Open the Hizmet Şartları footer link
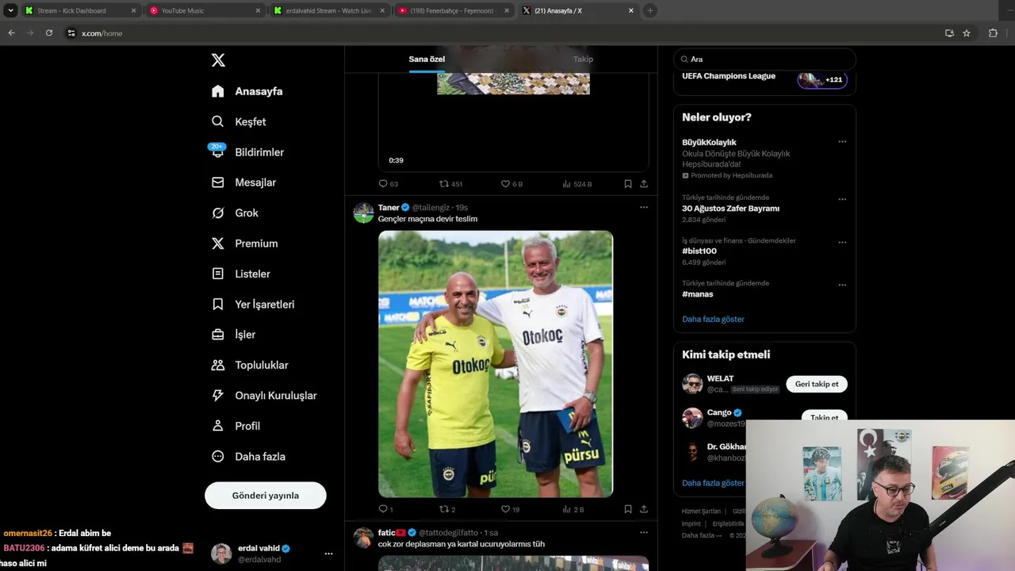The height and width of the screenshot is (571, 1015). (x=700, y=512)
